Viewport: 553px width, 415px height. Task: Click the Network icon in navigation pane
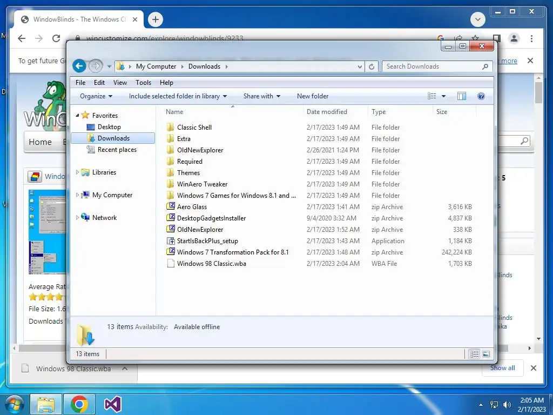pyautogui.click(x=85, y=217)
